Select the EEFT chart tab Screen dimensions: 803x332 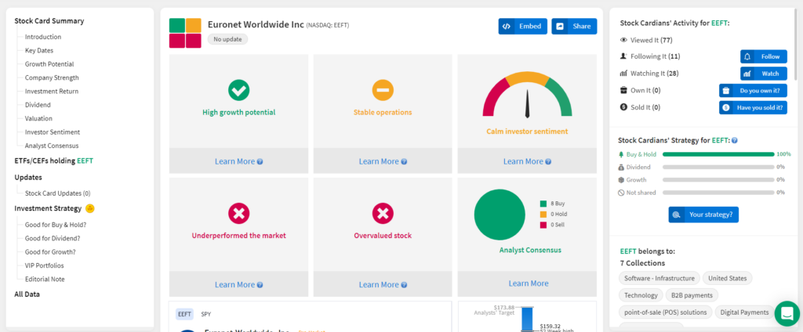tap(184, 314)
